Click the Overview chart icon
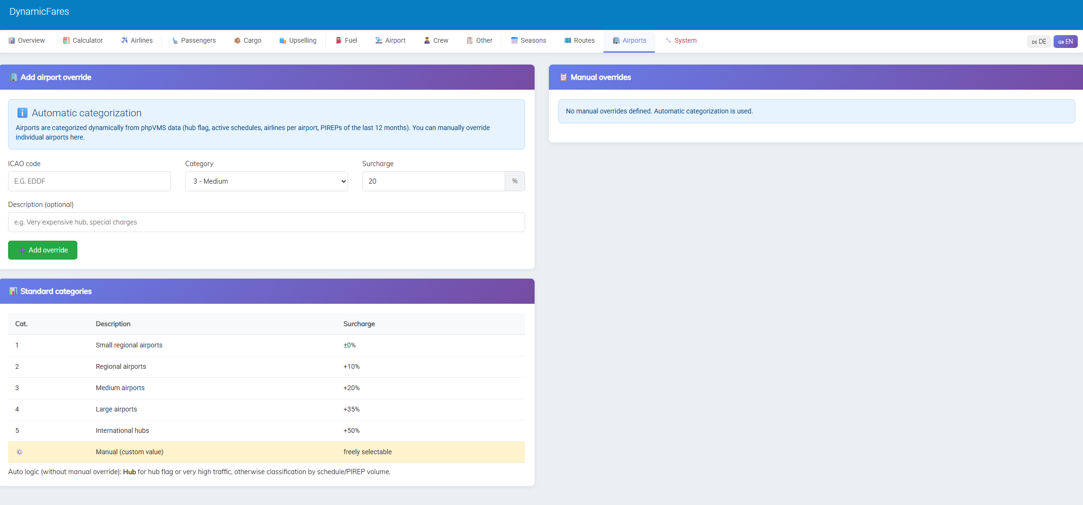This screenshot has width=1083, height=505. point(12,41)
